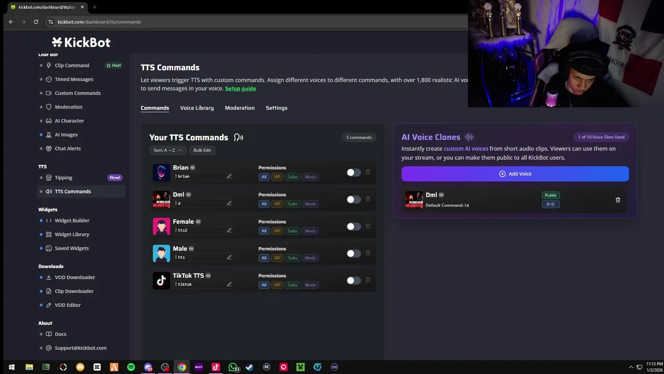
Task: Open Clip Downloader in the sidebar
Action: (74, 291)
